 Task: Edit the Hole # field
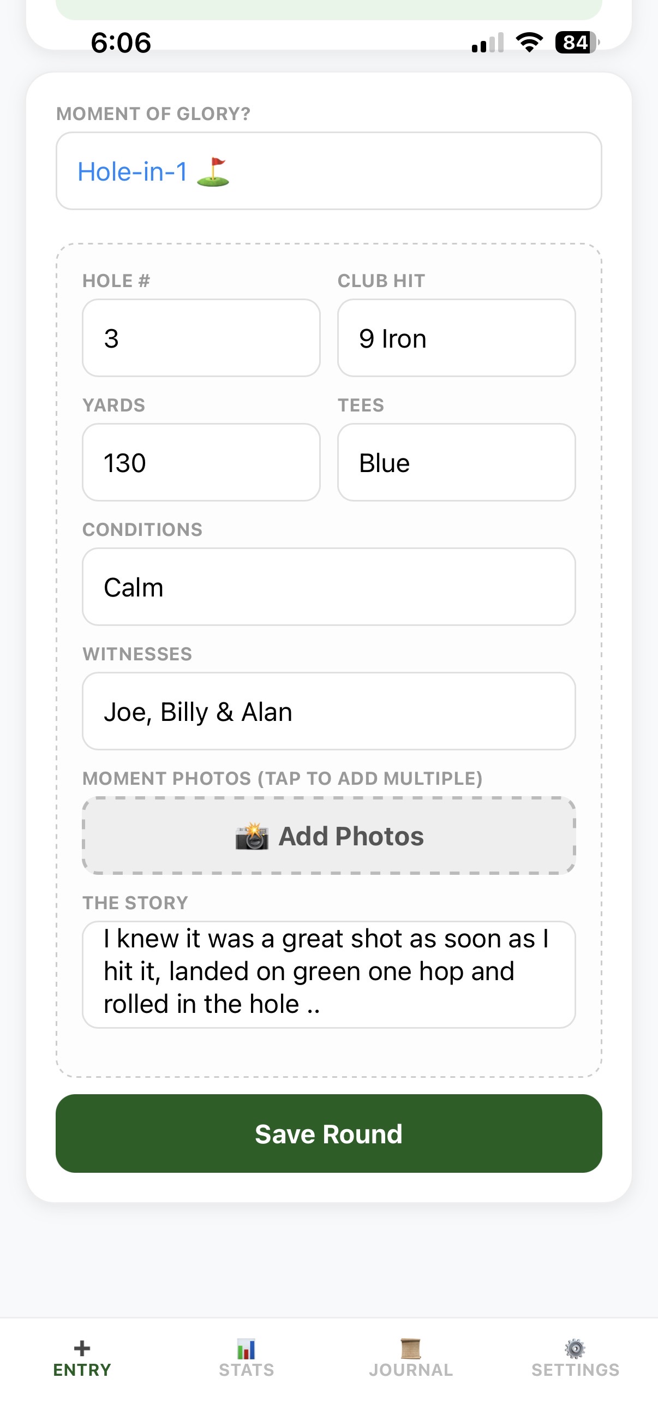click(201, 338)
